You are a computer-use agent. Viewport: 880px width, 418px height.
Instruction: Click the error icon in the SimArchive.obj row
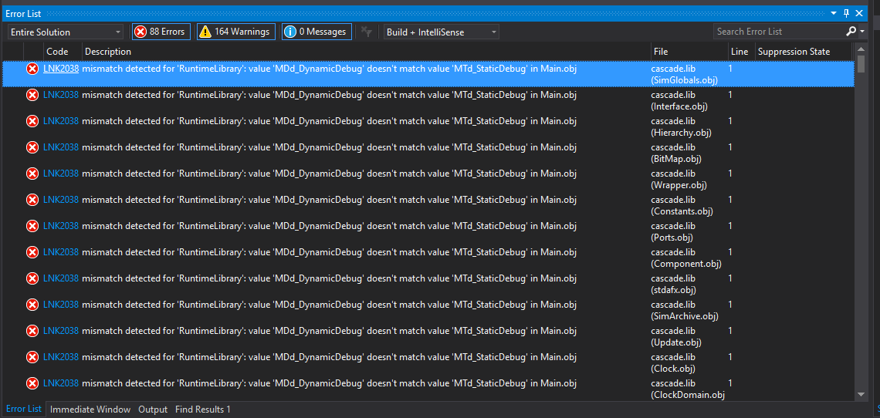[32, 304]
